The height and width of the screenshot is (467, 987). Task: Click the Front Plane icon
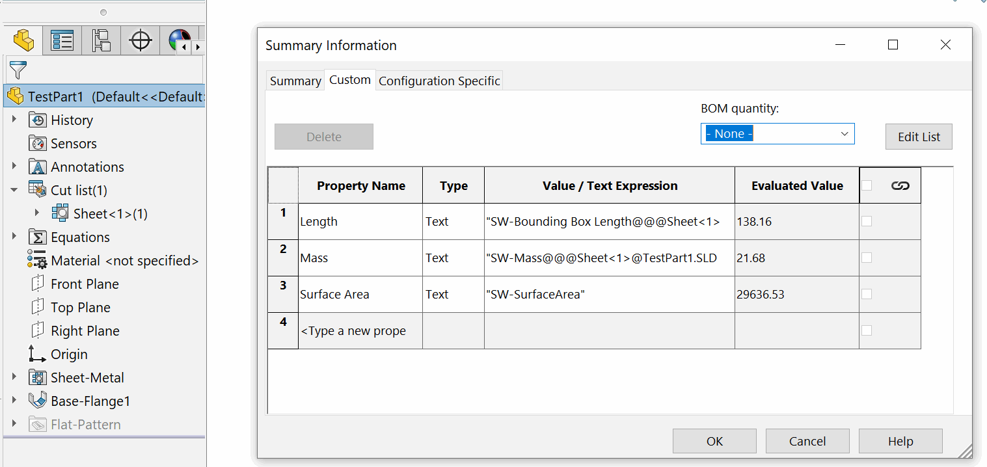[x=38, y=284]
